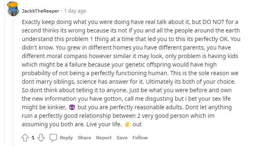Click the final word 'out' after emoji
Image resolution: width=253 pixels, height=147 pixels.
click(x=137, y=124)
